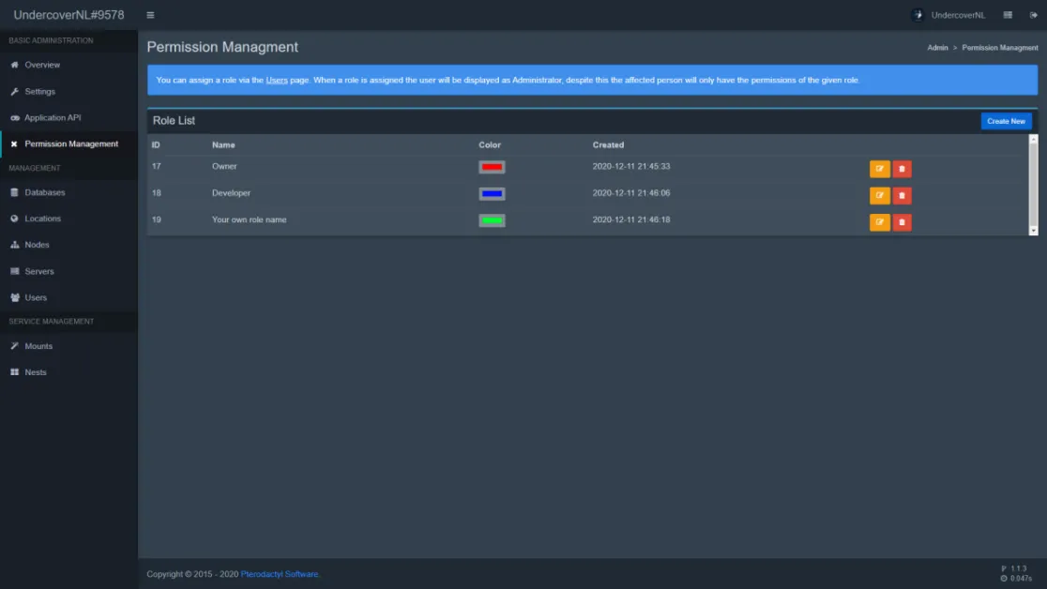1047x589 pixels.
Task: Edit the Developer role
Action: (879, 195)
